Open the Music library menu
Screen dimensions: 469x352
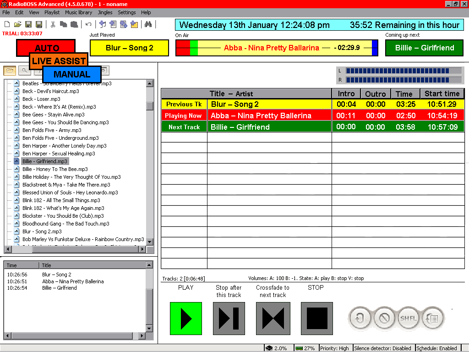click(x=79, y=12)
